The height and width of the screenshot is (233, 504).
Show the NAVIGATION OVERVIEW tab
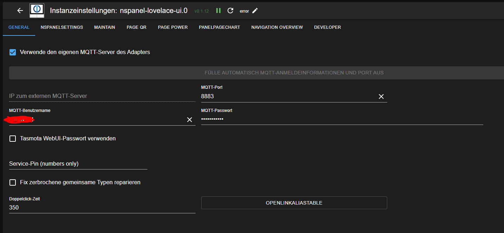277,27
